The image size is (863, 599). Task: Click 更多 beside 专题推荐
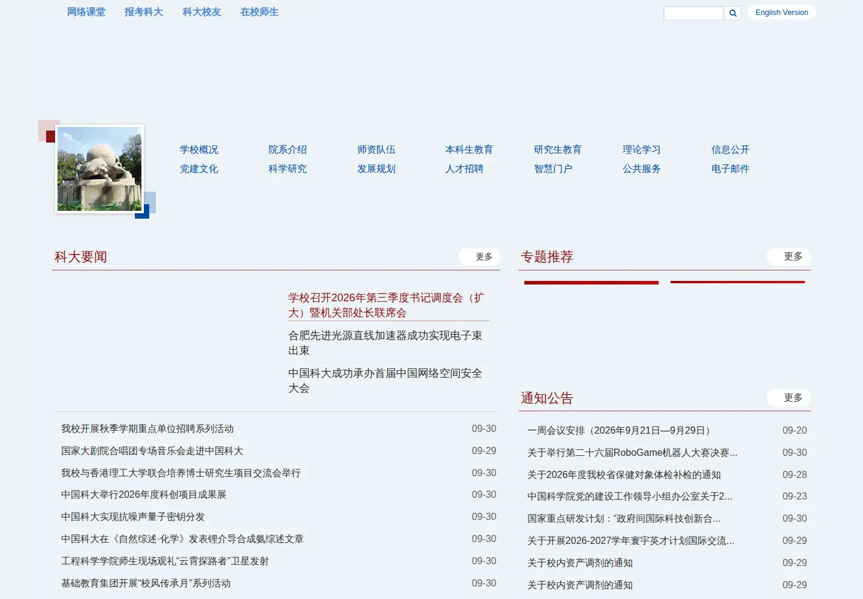(x=789, y=257)
